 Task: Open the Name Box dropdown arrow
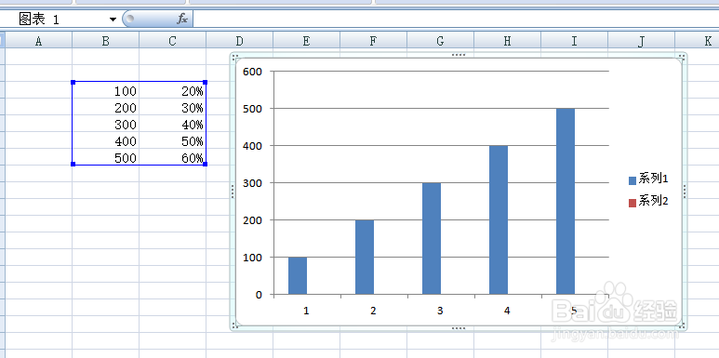pos(113,20)
